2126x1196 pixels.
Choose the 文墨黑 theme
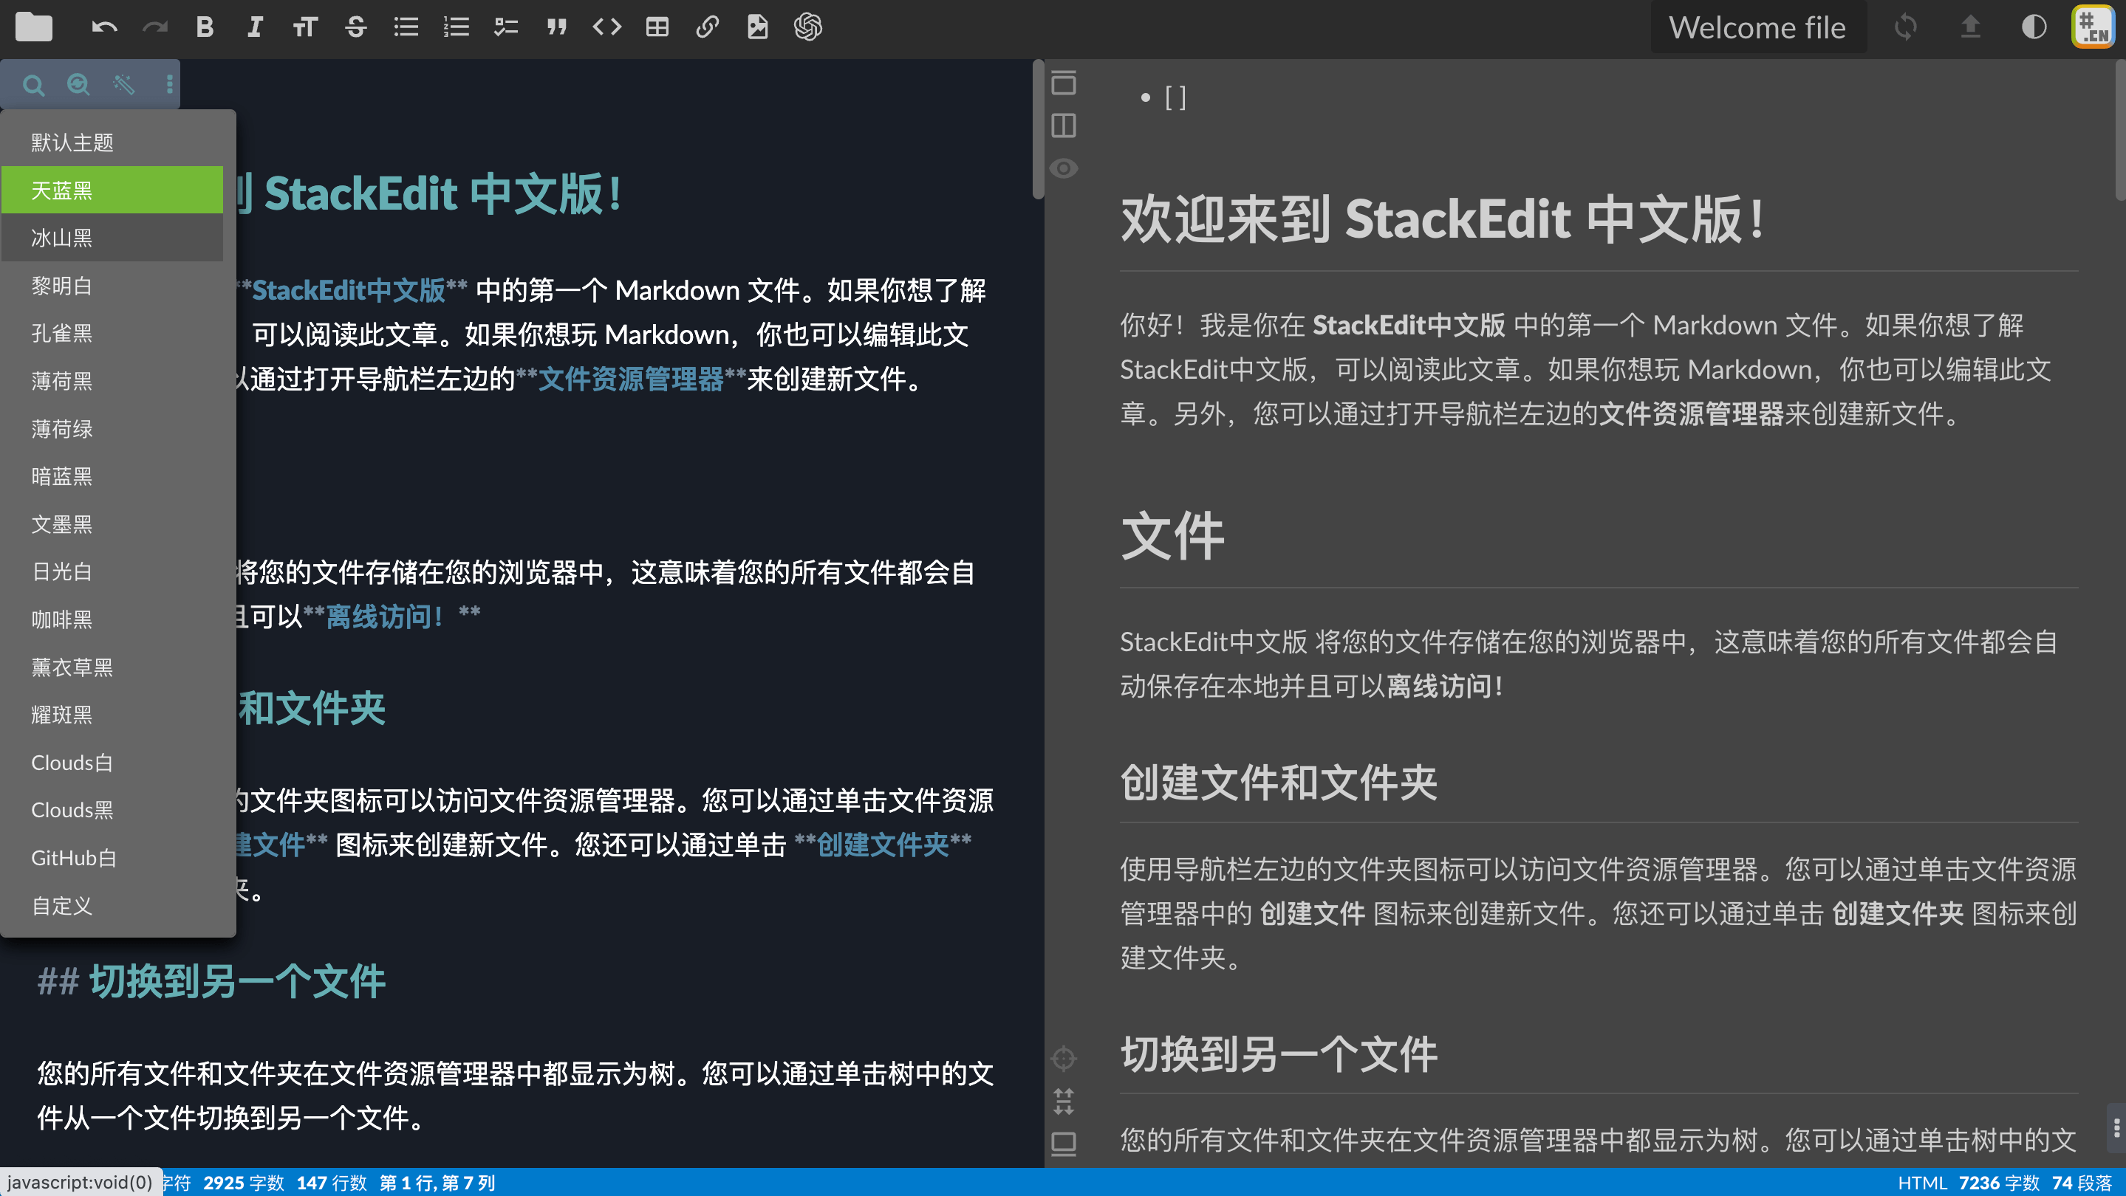112,523
